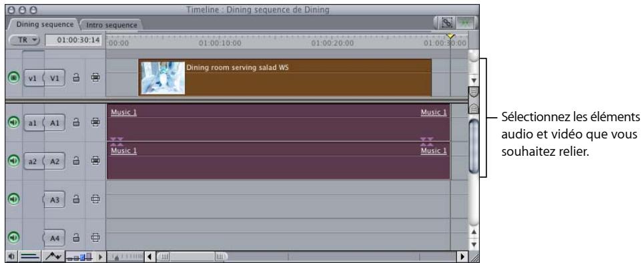Click audio tracks scroll up arrow
This screenshot has width=642, height=263.
coord(473,232)
